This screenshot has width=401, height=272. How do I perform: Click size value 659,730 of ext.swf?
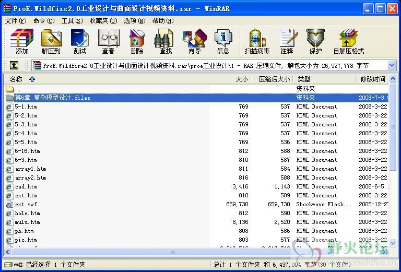coord(237,204)
